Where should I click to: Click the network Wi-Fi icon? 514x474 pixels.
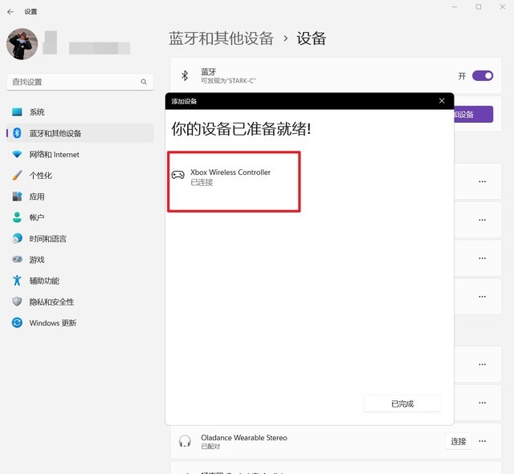[17, 154]
